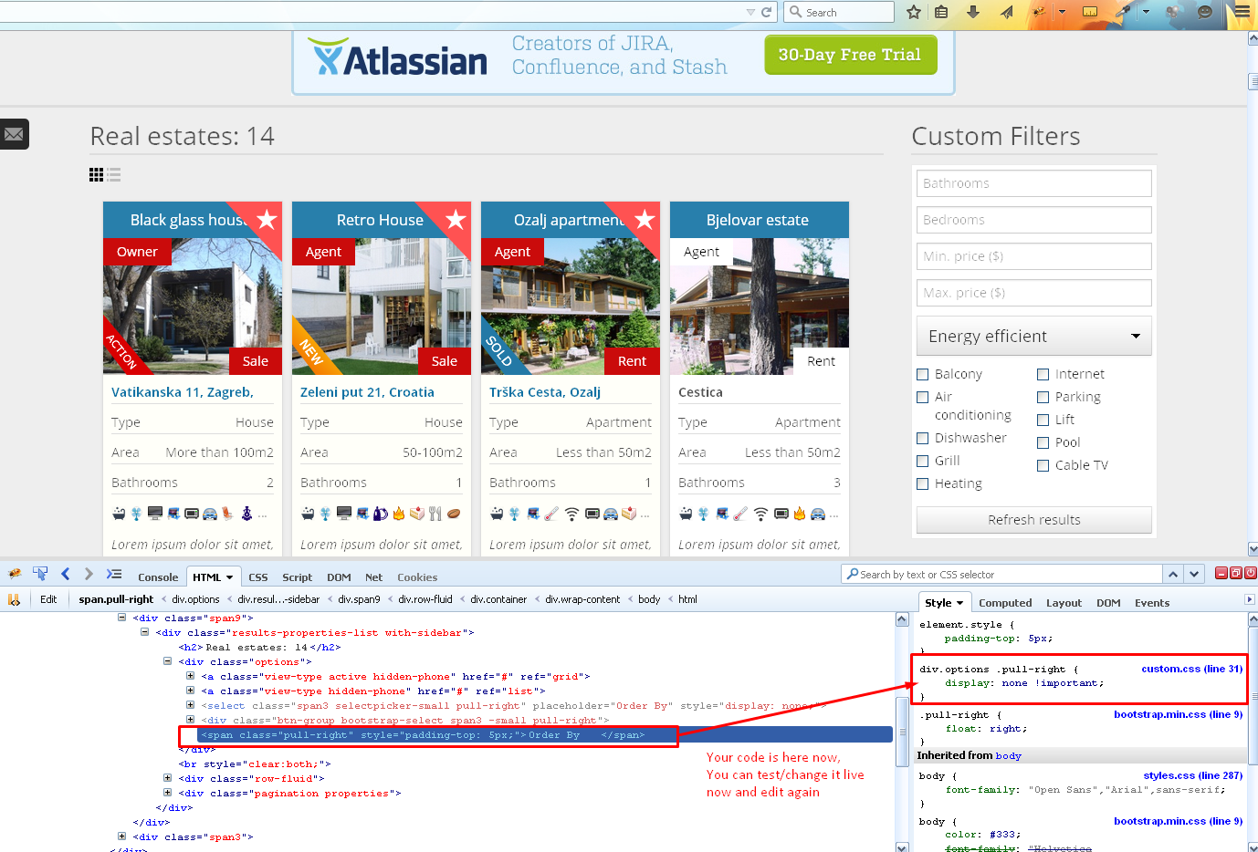This screenshot has height=852, width=1258.
Task: Open the Style panel dropdown arrow
Action: (x=959, y=603)
